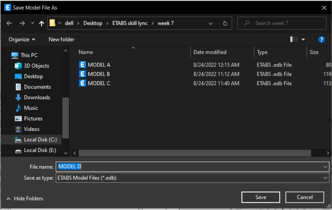Create a New folder
This screenshot has height=210, width=332.
coord(61,39)
